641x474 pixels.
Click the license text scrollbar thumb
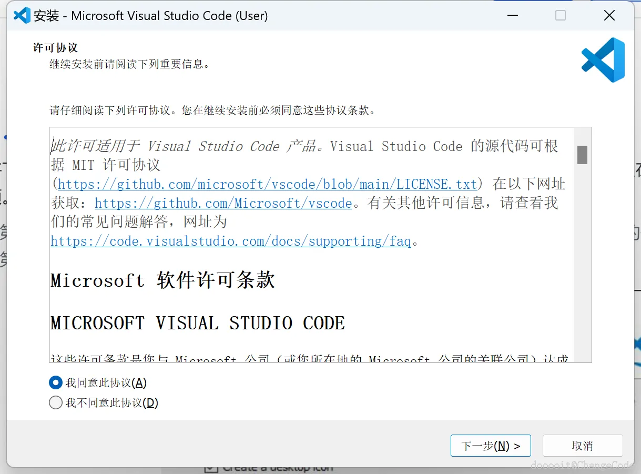click(x=582, y=155)
